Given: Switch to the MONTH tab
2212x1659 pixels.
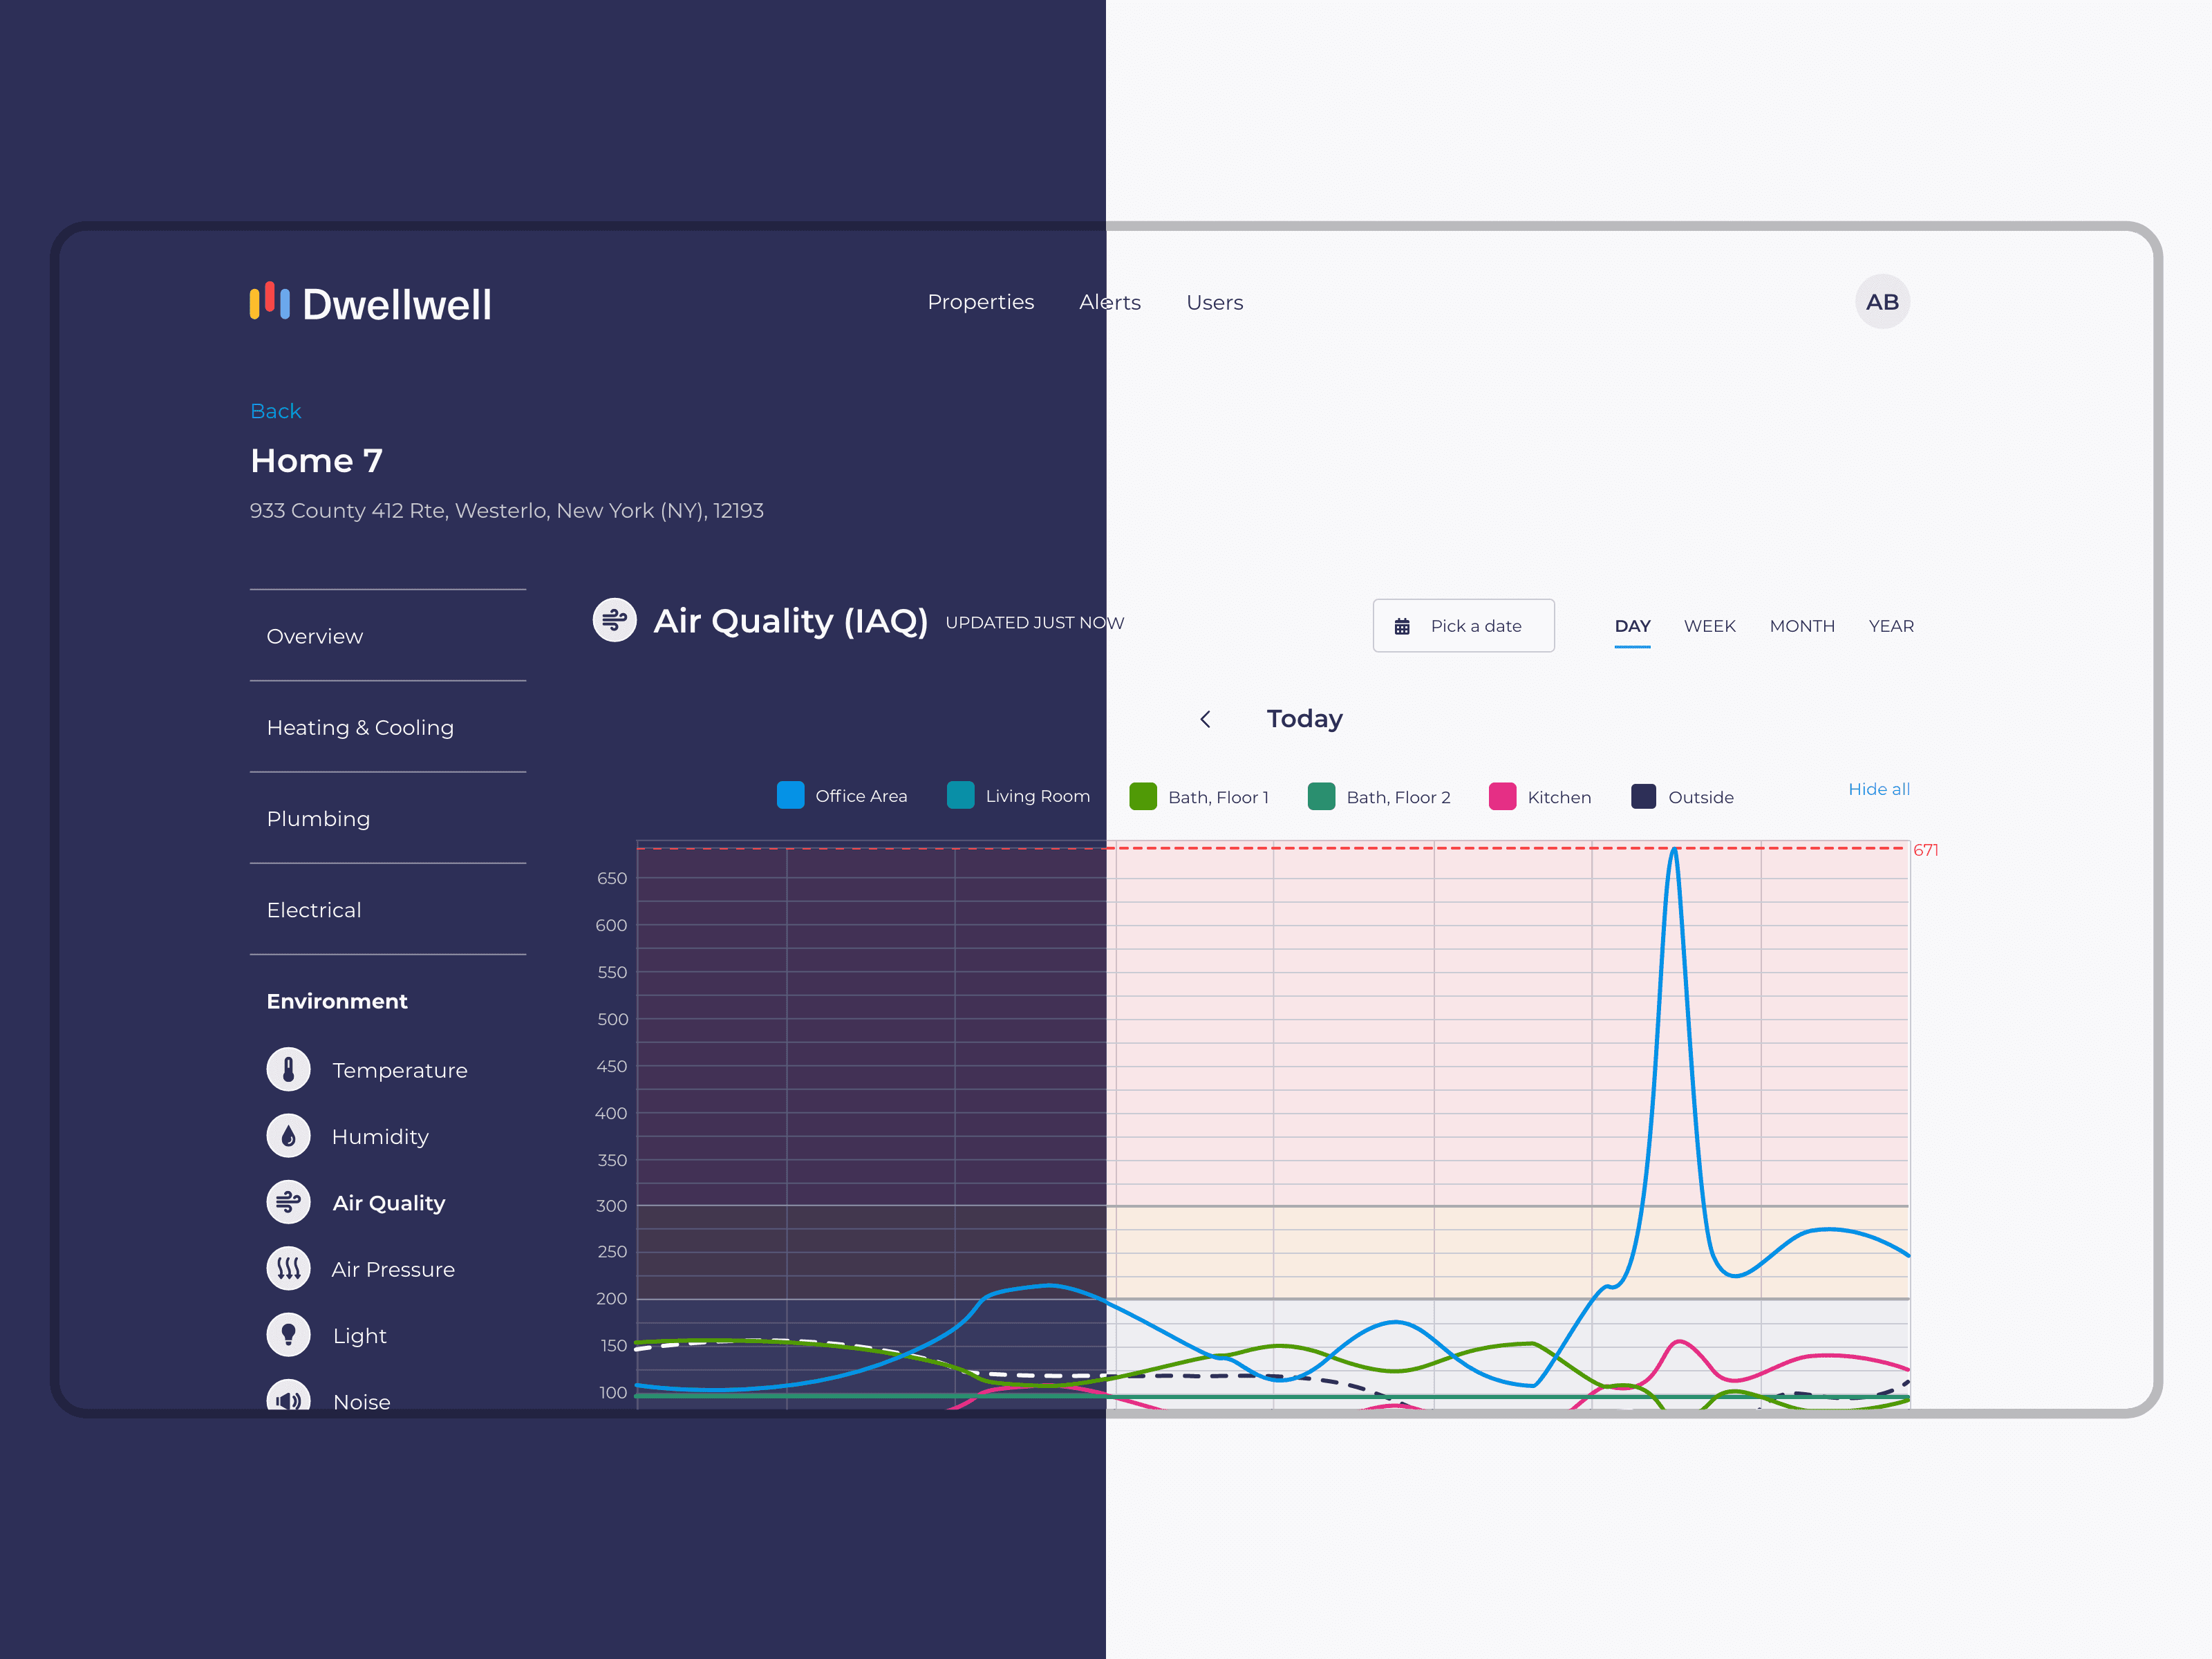Looking at the screenshot, I should pos(1802,626).
